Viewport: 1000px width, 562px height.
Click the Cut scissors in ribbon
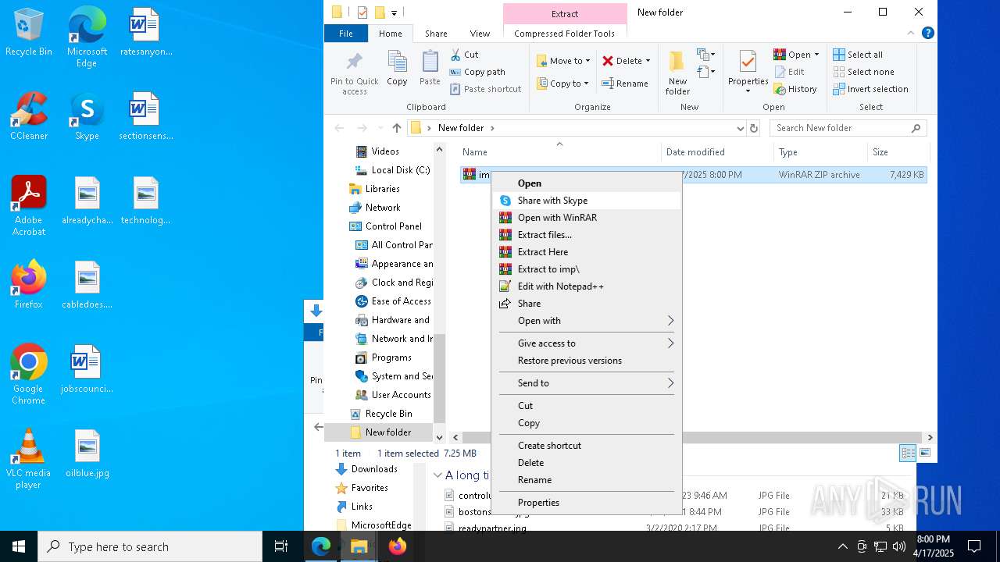coord(465,55)
